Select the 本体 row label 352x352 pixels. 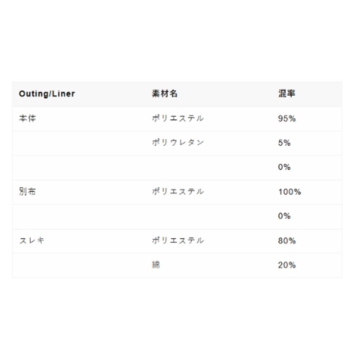[28, 118]
